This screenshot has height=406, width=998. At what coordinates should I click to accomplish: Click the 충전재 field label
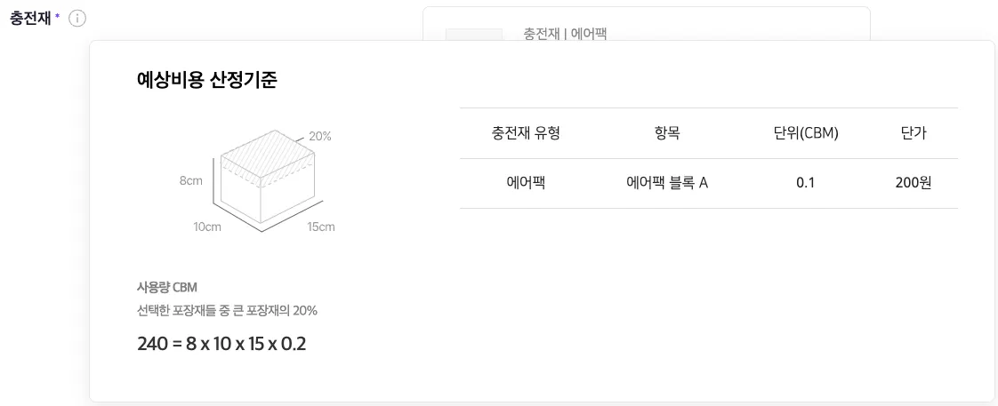pyautogui.click(x=29, y=19)
